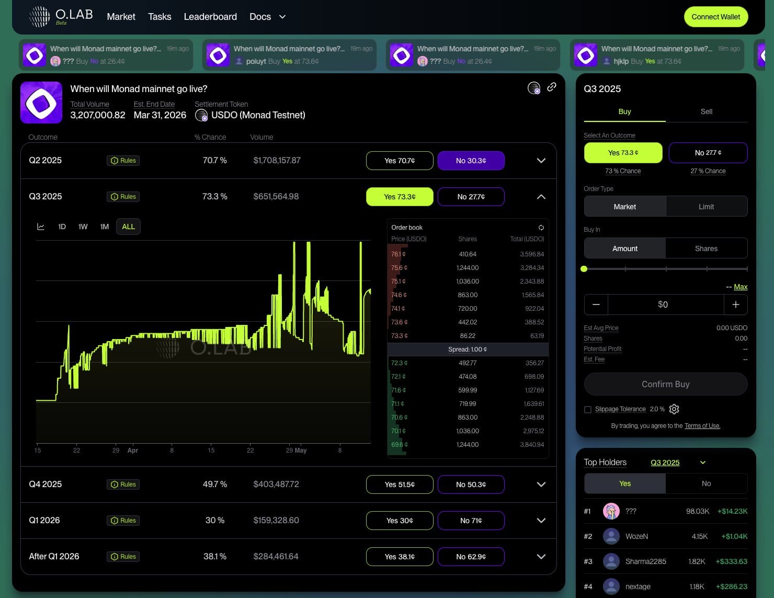Click the $0 amount input field

point(666,304)
